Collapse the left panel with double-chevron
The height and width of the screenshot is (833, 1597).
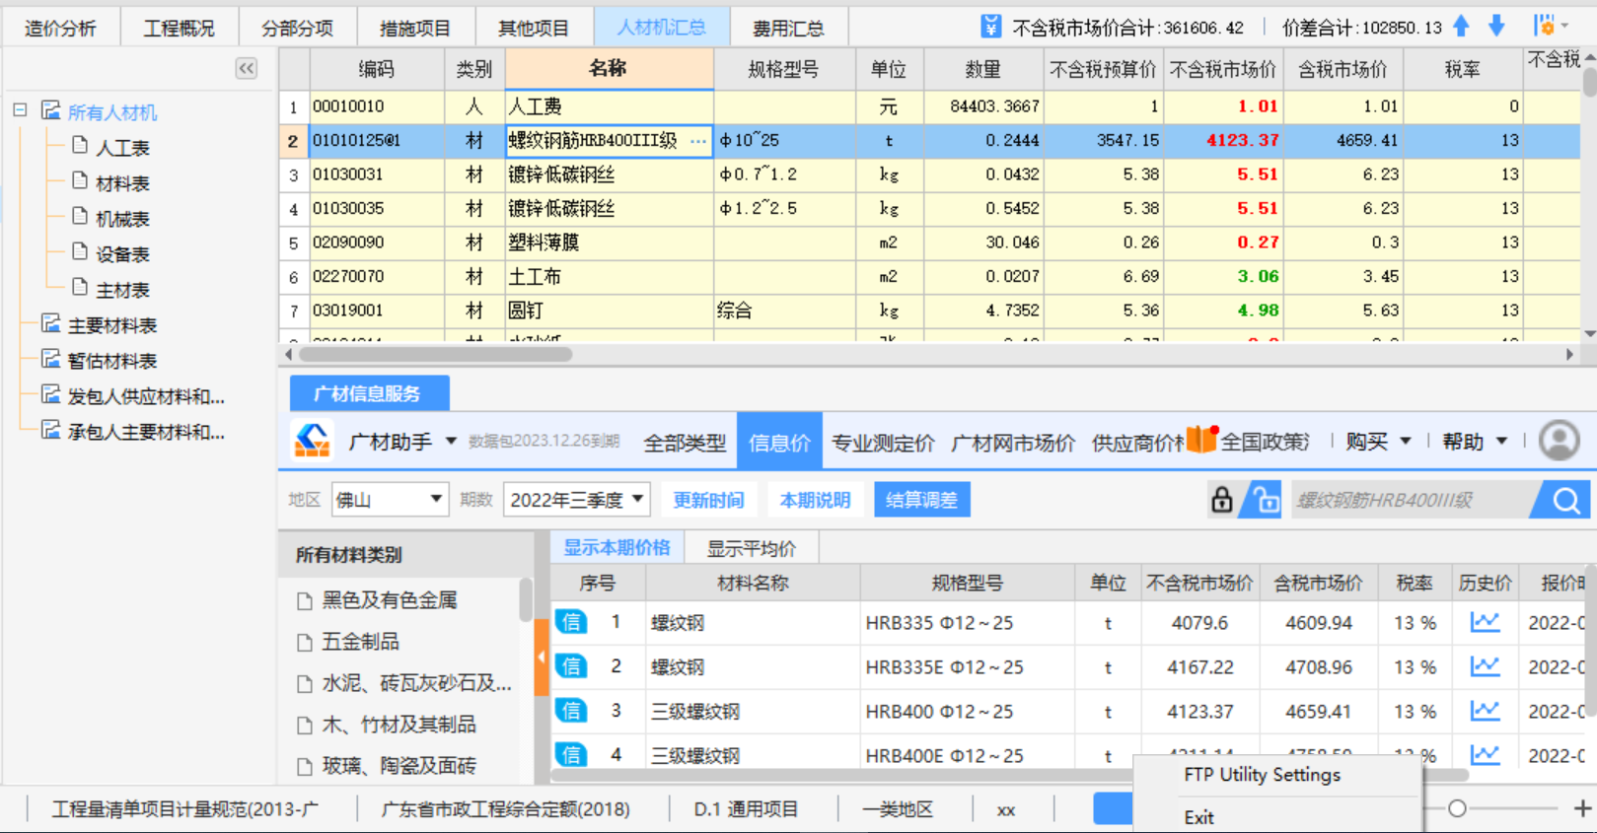[247, 68]
